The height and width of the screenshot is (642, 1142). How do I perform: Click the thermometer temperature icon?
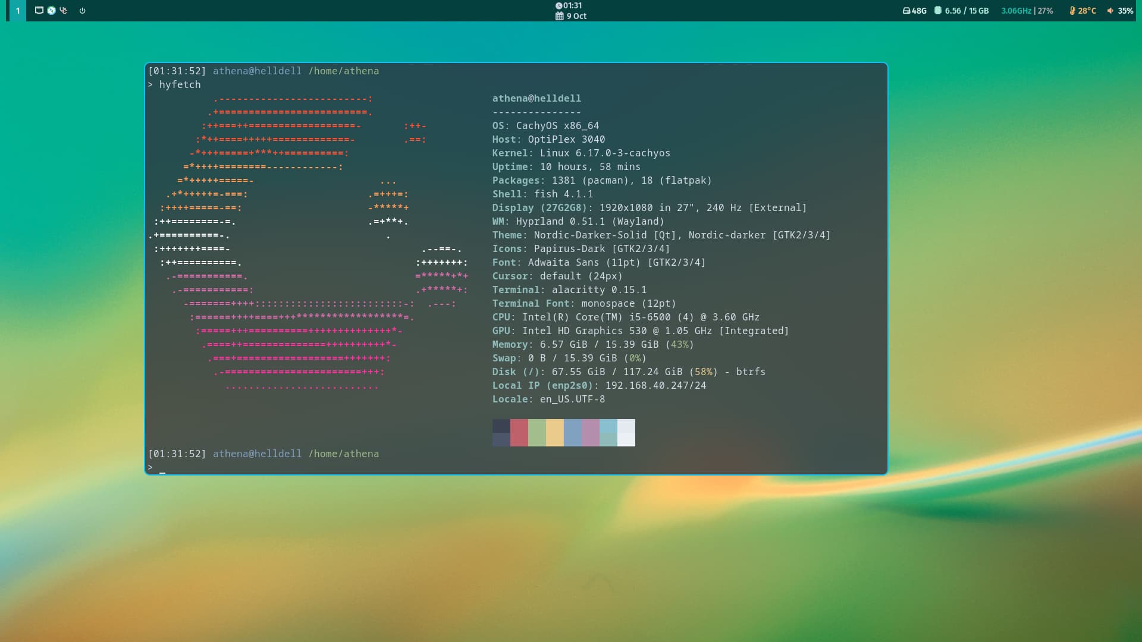(1072, 11)
